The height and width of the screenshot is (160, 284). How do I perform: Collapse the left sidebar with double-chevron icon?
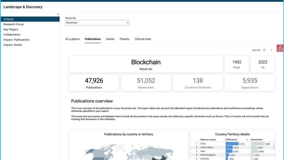[x=58, y=14]
